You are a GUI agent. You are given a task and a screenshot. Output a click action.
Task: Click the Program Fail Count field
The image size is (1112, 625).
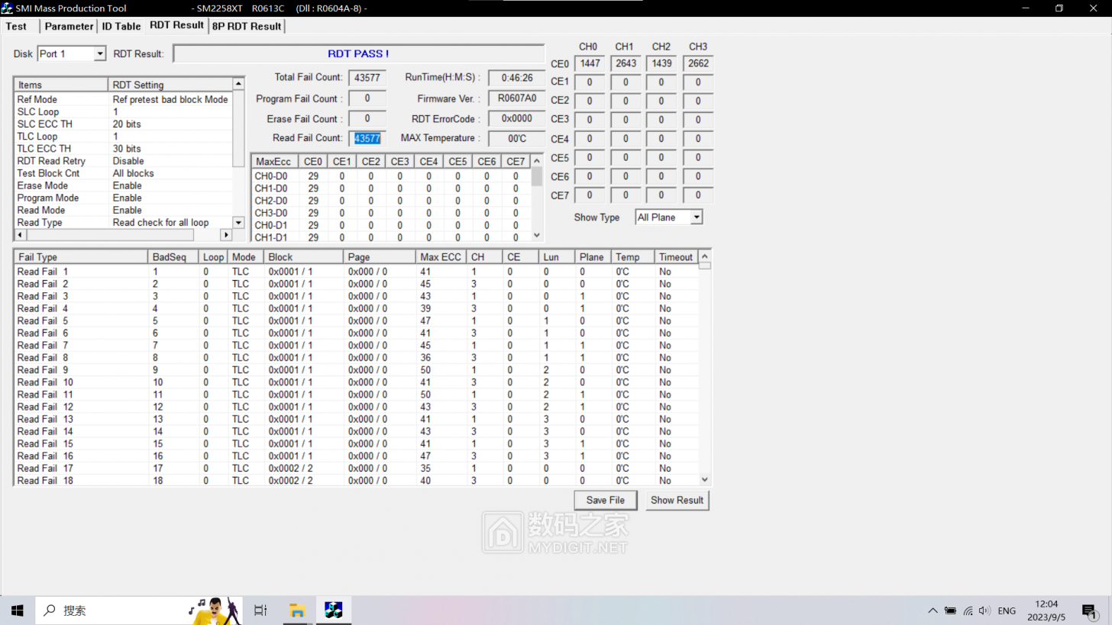coord(367,98)
